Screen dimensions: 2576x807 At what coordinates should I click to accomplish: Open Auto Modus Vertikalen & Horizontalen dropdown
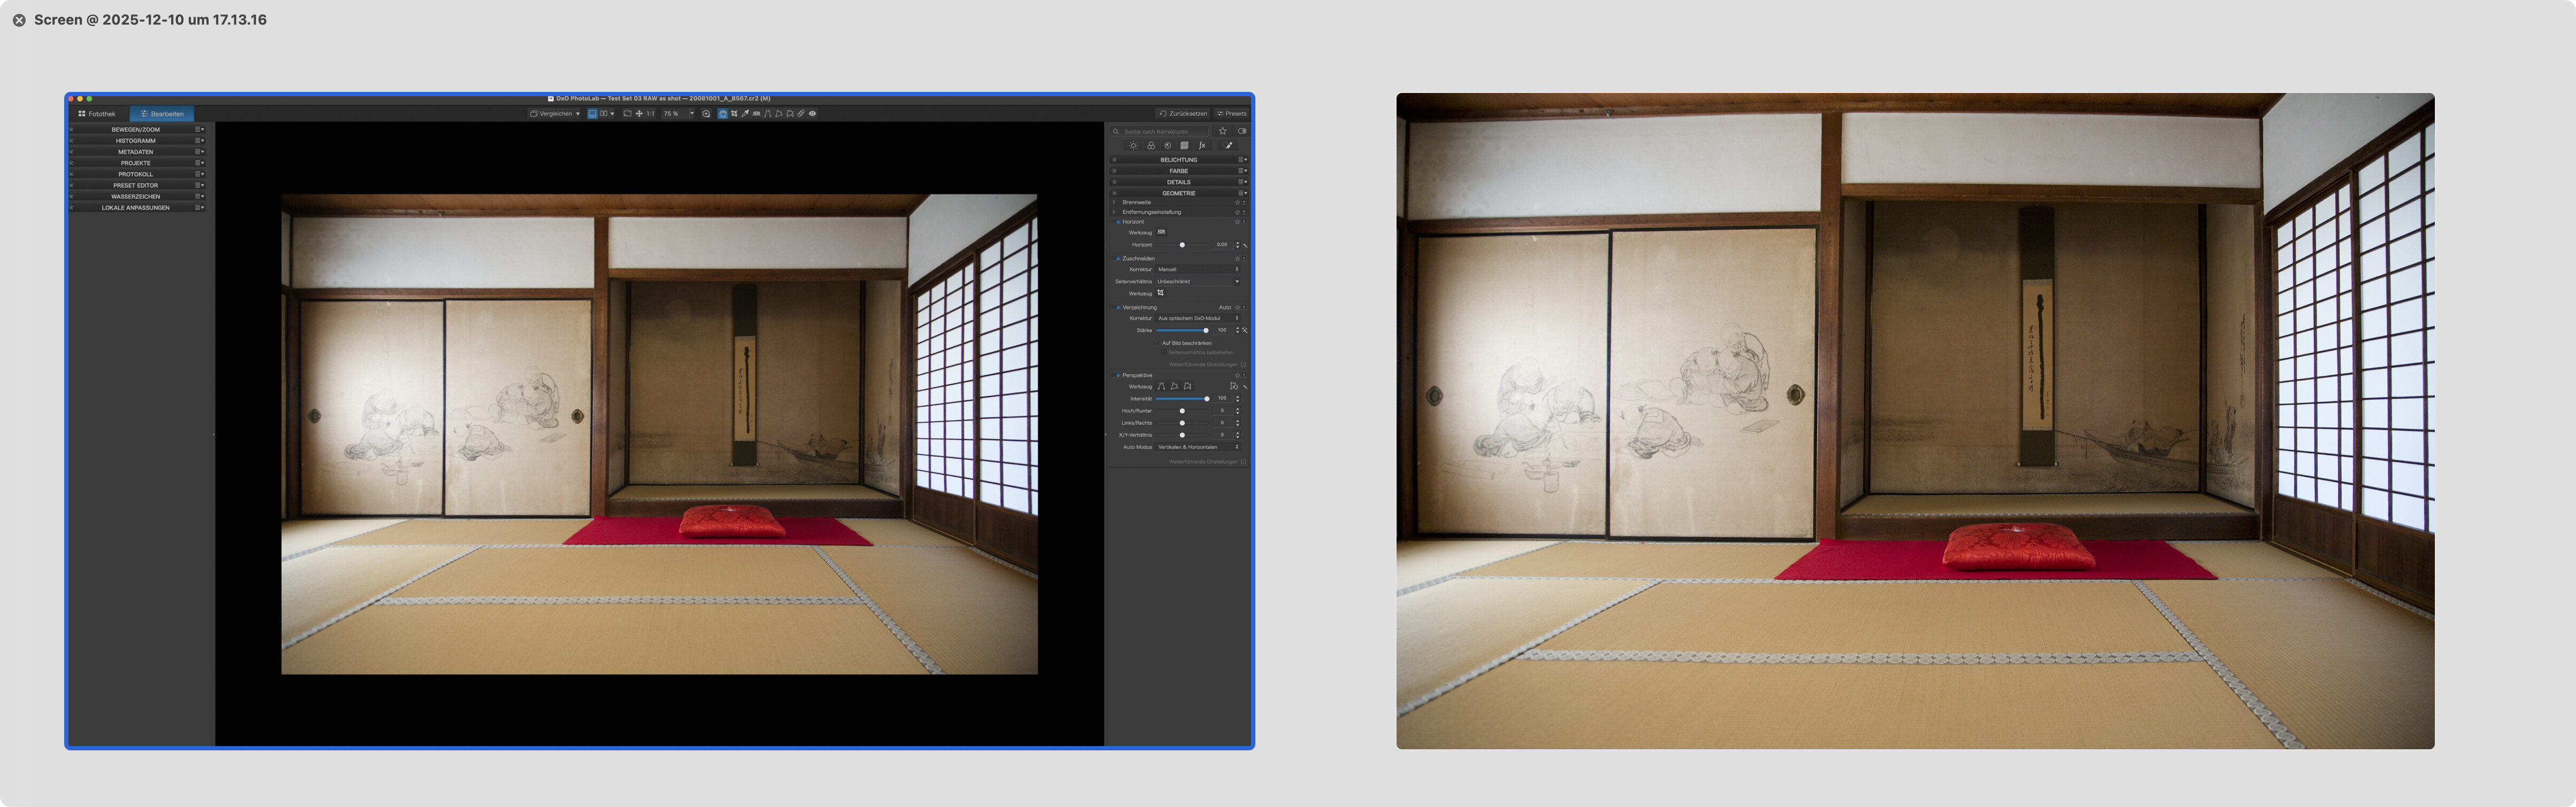(x=1197, y=447)
